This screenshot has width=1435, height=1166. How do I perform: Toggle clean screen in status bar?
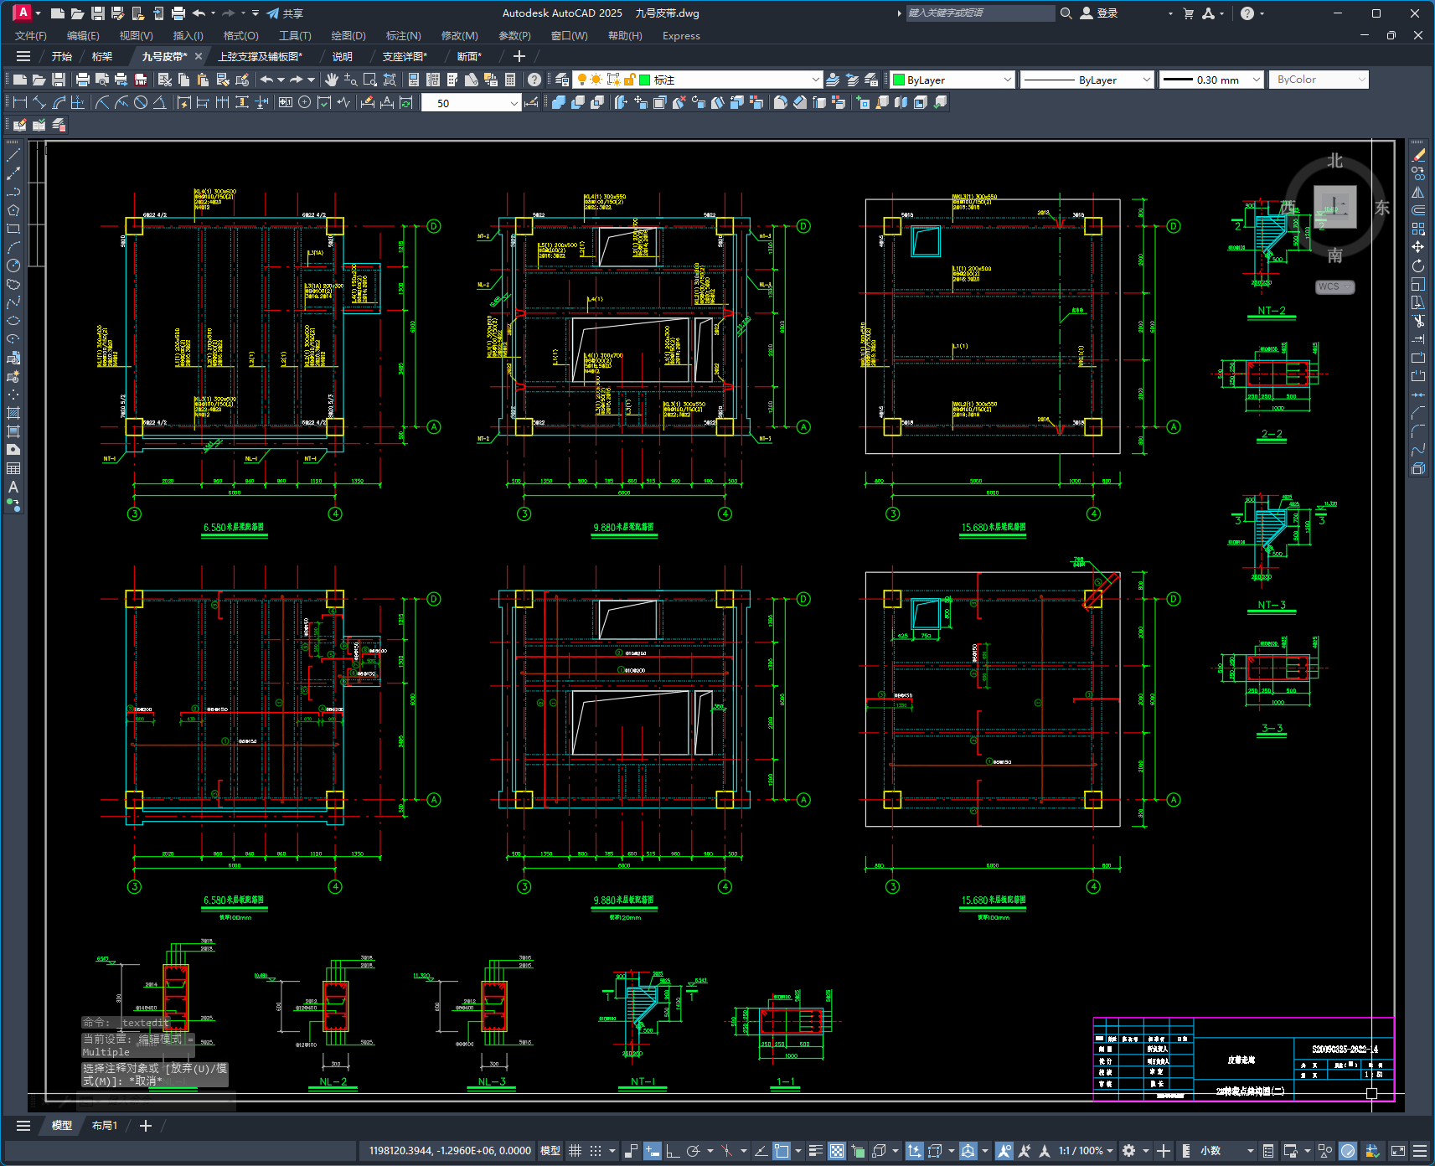[x=1397, y=1151]
